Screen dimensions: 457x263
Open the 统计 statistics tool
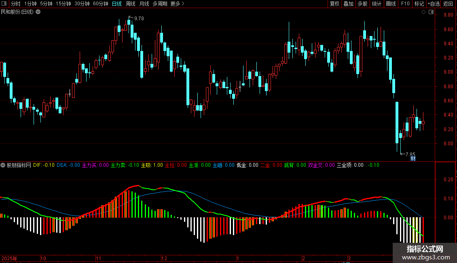(x=377, y=4)
